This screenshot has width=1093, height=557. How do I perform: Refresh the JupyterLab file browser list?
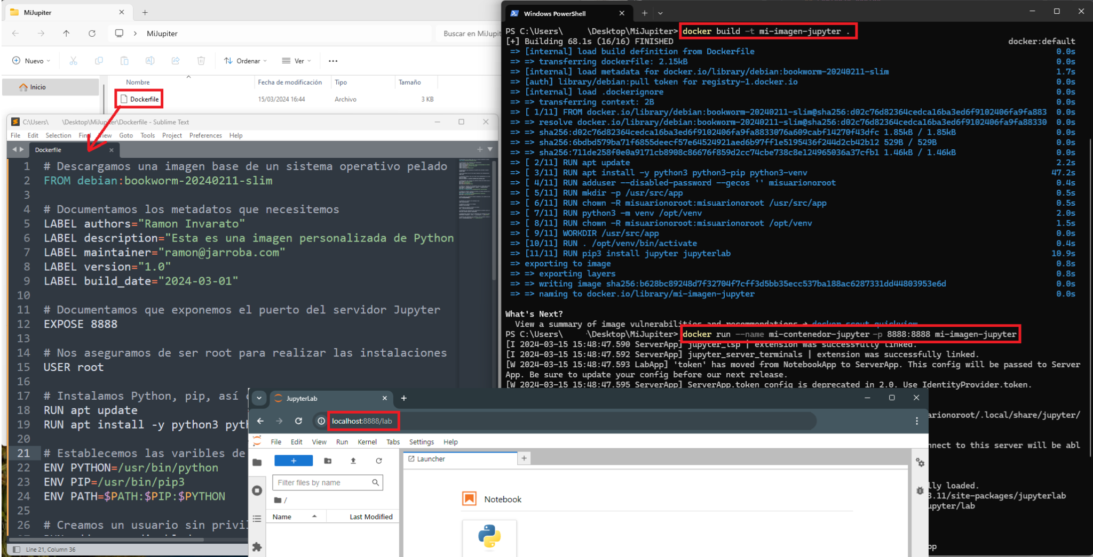tap(379, 461)
